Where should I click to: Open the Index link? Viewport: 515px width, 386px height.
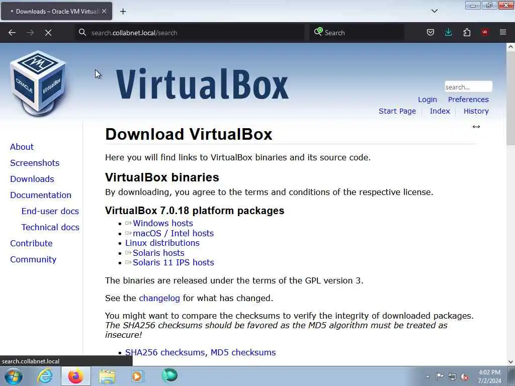pyautogui.click(x=440, y=111)
